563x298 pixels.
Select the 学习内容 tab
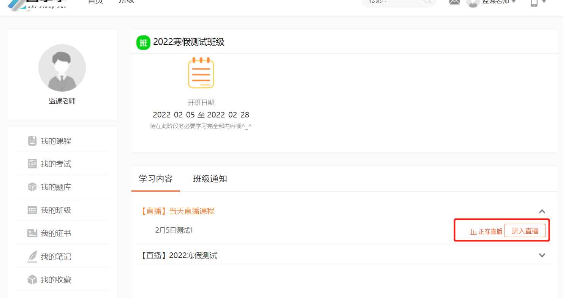click(156, 179)
